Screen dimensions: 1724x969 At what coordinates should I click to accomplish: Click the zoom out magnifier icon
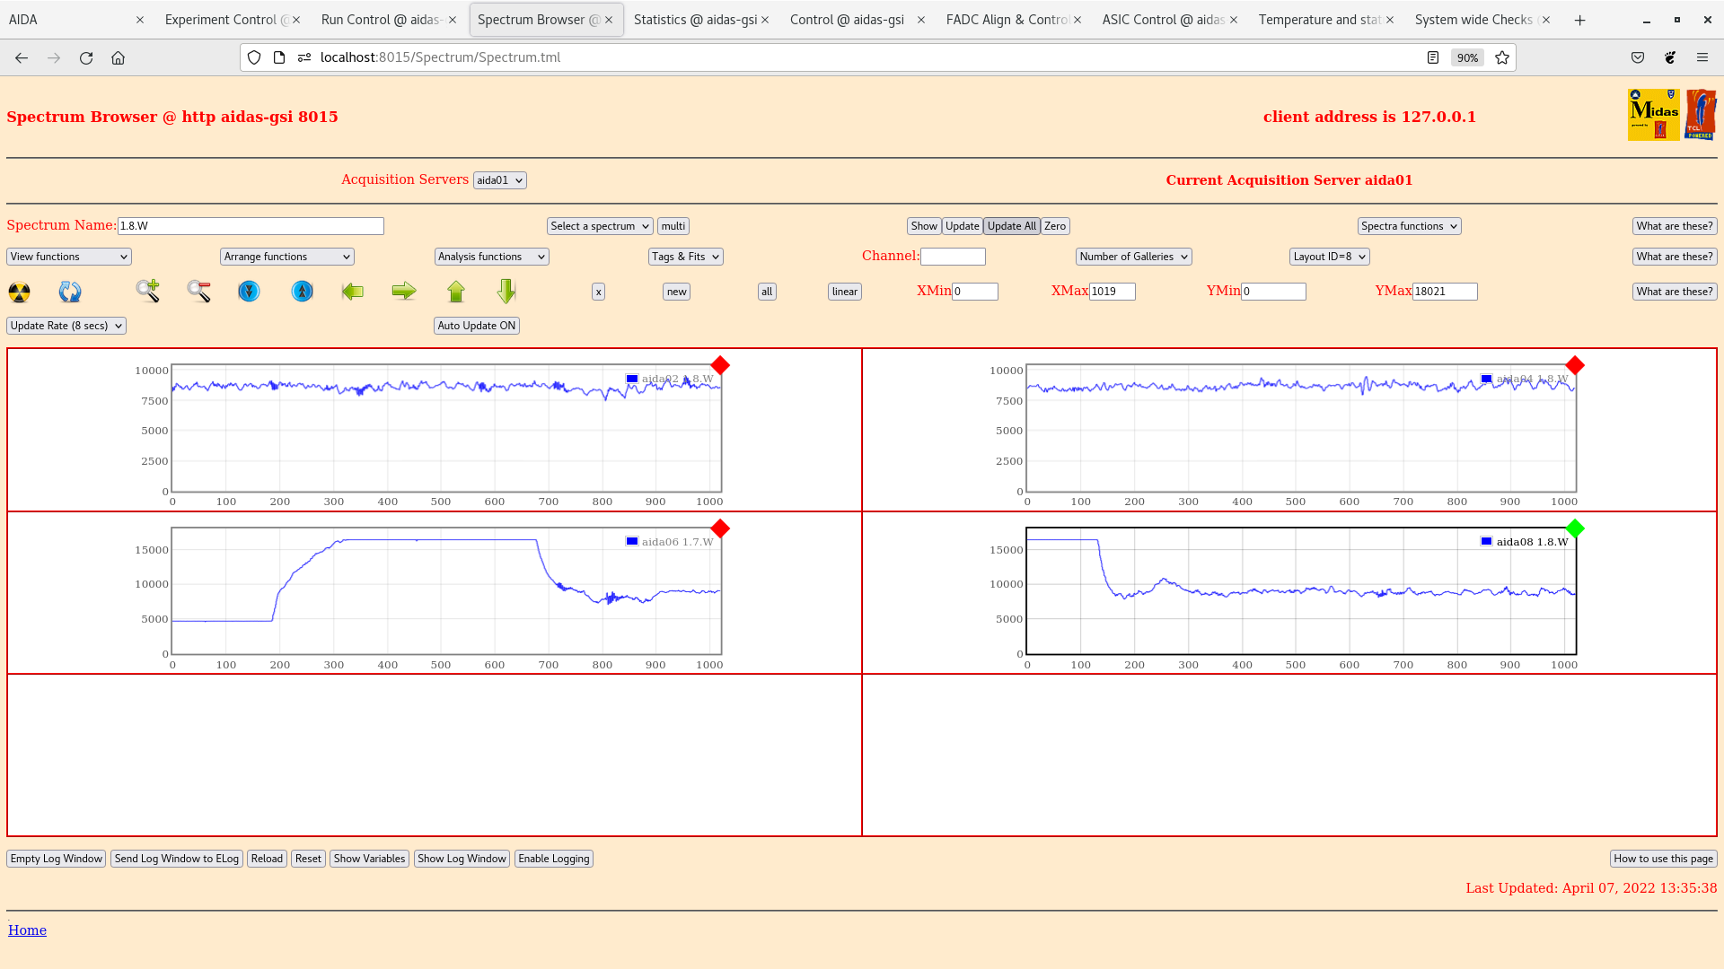pyautogui.click(x=199, y=291)
